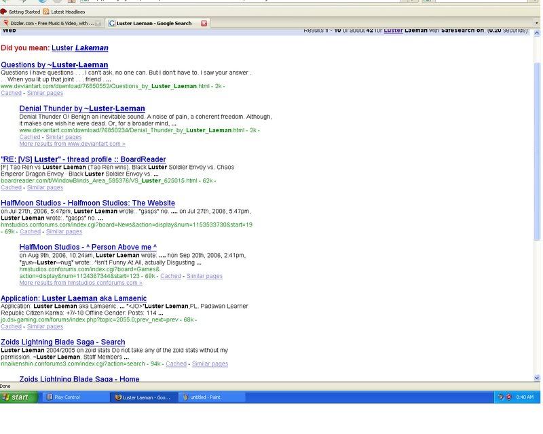Click the red shield system tray icon
Viewport: 543px width, 434px height.
pyautogui.click(x=508, y=397)
